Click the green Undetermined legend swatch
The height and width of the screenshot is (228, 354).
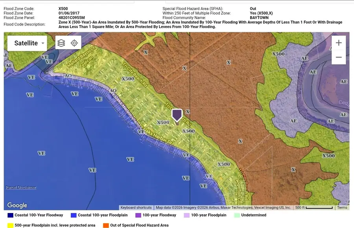pos(237,215)
